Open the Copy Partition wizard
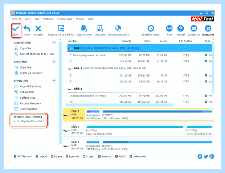Image resolution: width=225 pixels, height=173 pixels. coord(84,30)
